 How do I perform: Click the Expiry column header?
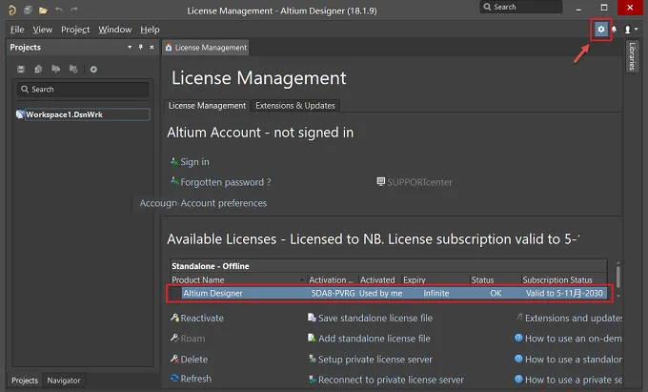tap(435, 280)
